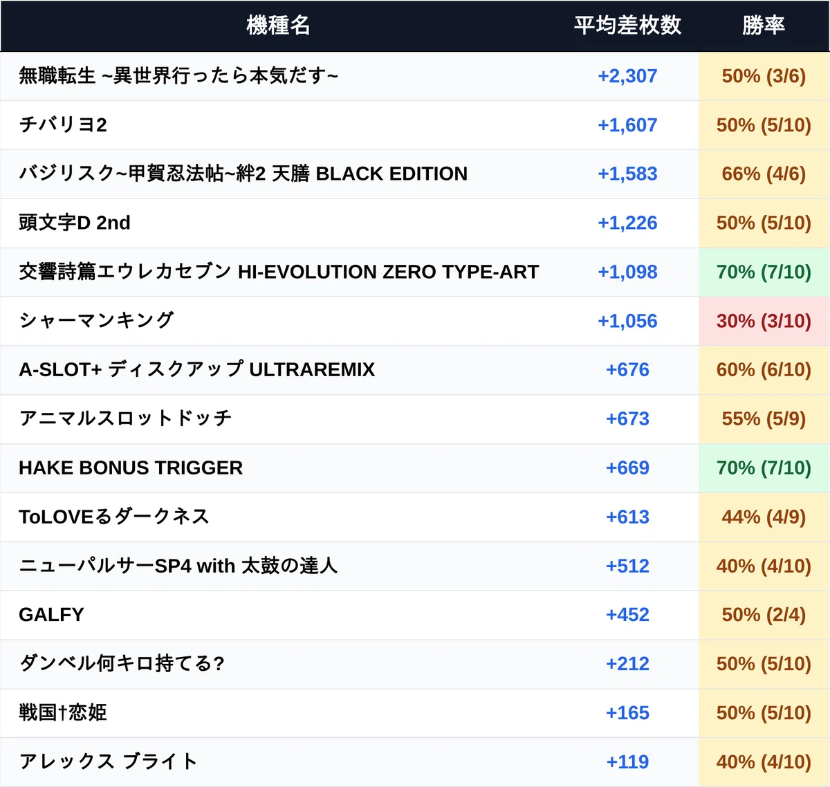The width and height of the screenshot is (830, 787).
Task: Click the +673 value
Action: (x=627, y=418)
